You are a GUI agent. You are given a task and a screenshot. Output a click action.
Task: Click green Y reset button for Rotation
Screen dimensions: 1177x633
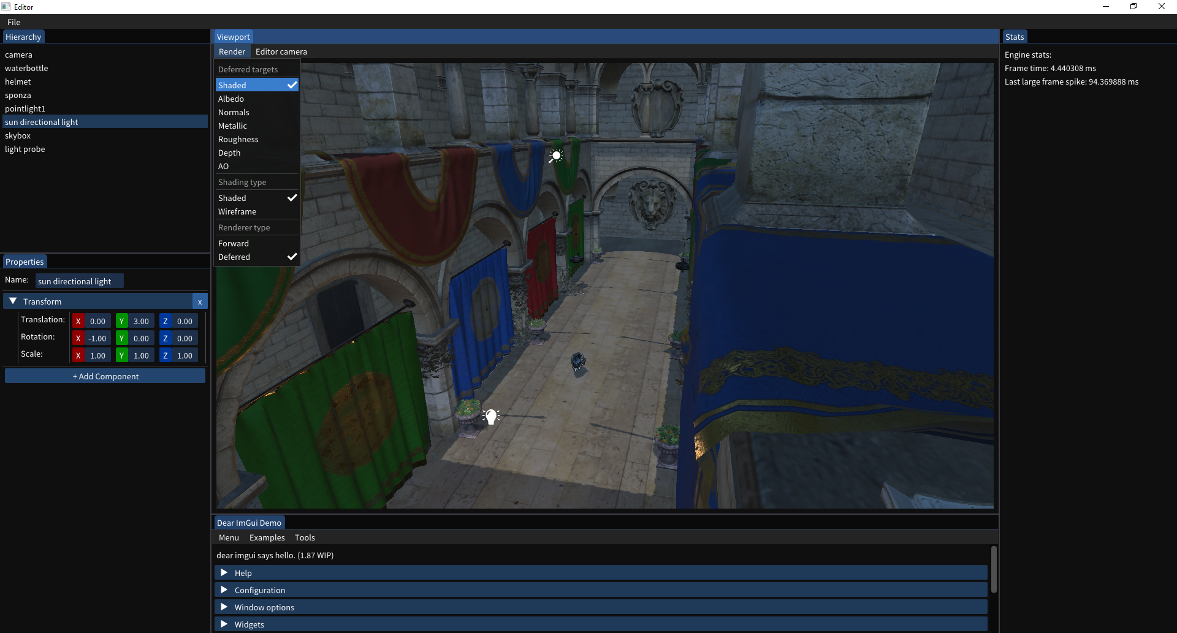122,338
